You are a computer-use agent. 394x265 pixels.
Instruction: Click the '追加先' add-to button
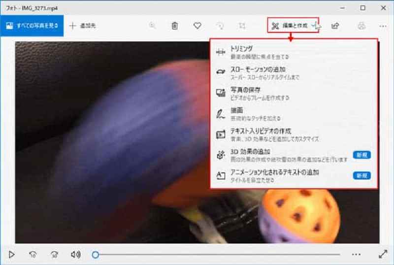coord(83,26)
